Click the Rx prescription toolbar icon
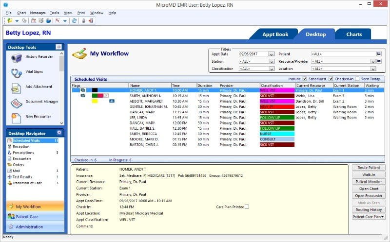Screen dimensions: 390x242 [x=58, y=21]
